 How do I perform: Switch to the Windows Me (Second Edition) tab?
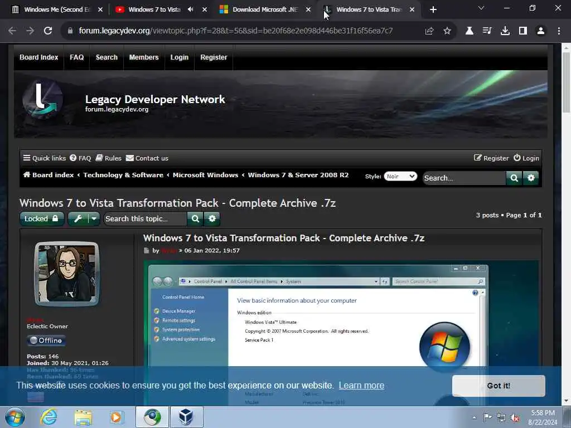[56, 9]
